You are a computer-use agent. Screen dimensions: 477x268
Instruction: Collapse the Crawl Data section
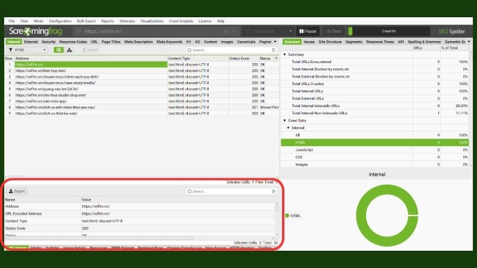(285, 120)
